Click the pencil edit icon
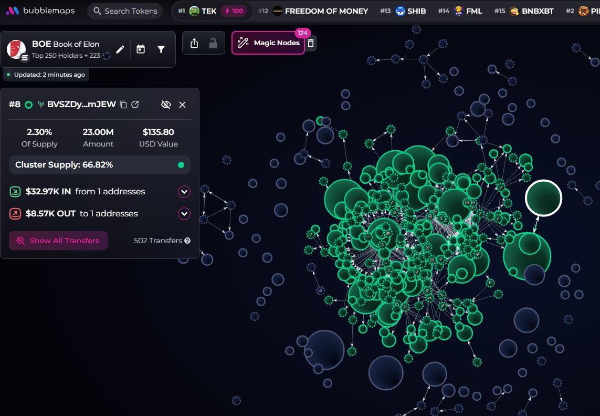 click(120, 49)
